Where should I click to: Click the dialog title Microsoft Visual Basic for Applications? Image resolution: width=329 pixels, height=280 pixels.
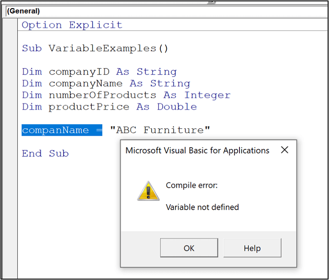pos(197,151)
